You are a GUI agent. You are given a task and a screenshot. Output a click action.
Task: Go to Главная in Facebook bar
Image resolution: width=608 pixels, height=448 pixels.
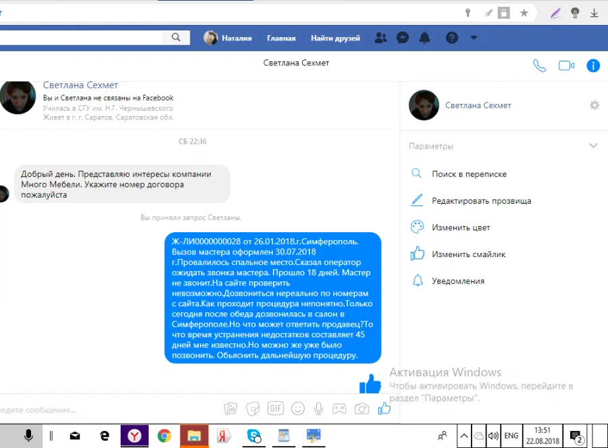(281, 38)
